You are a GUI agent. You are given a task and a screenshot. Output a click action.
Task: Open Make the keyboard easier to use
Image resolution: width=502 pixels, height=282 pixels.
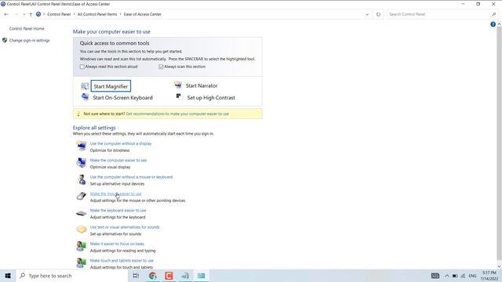pyautogui.click(x=118, y=211)
